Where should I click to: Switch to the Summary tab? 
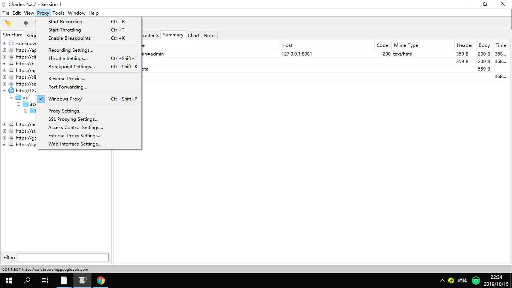[x=173, y=35]
